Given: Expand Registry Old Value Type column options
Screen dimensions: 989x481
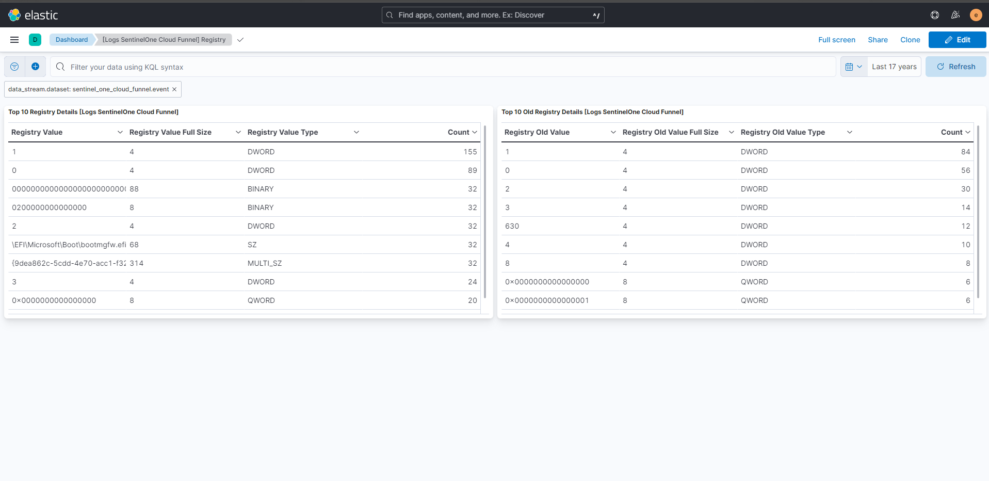Looking at the screenshot, I should pos(850,132).
